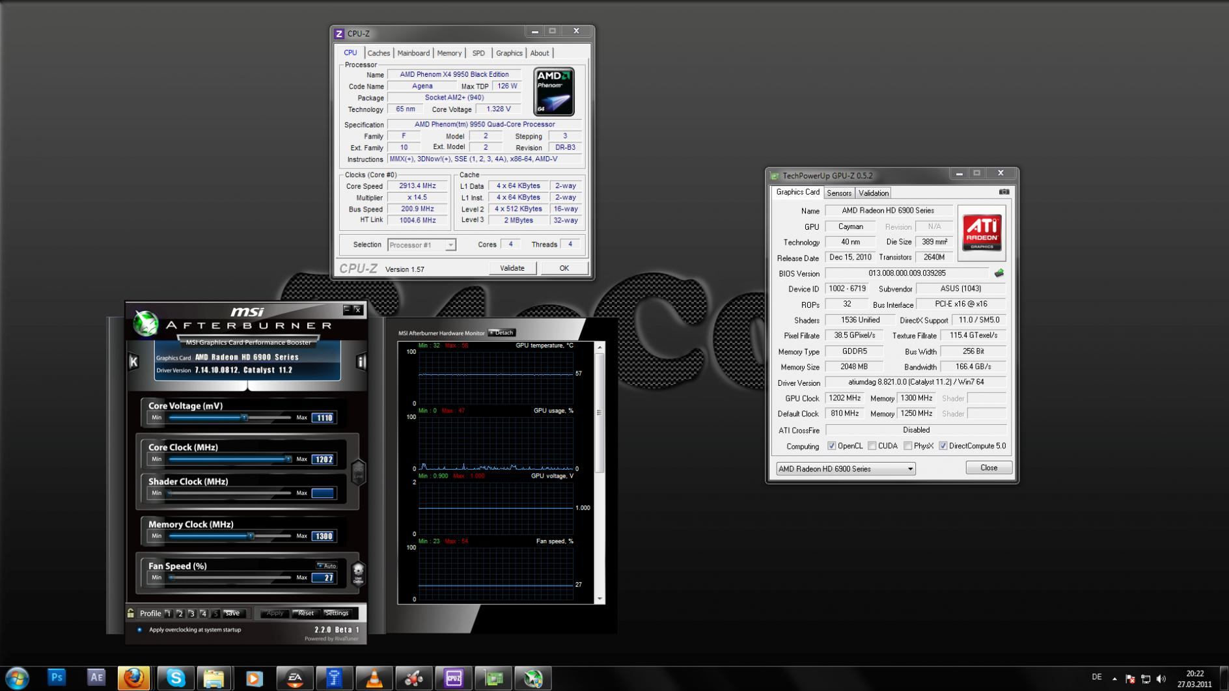Open the Validation tab in GPU-Z
1229x691 pixels.
tap(874, 193)
